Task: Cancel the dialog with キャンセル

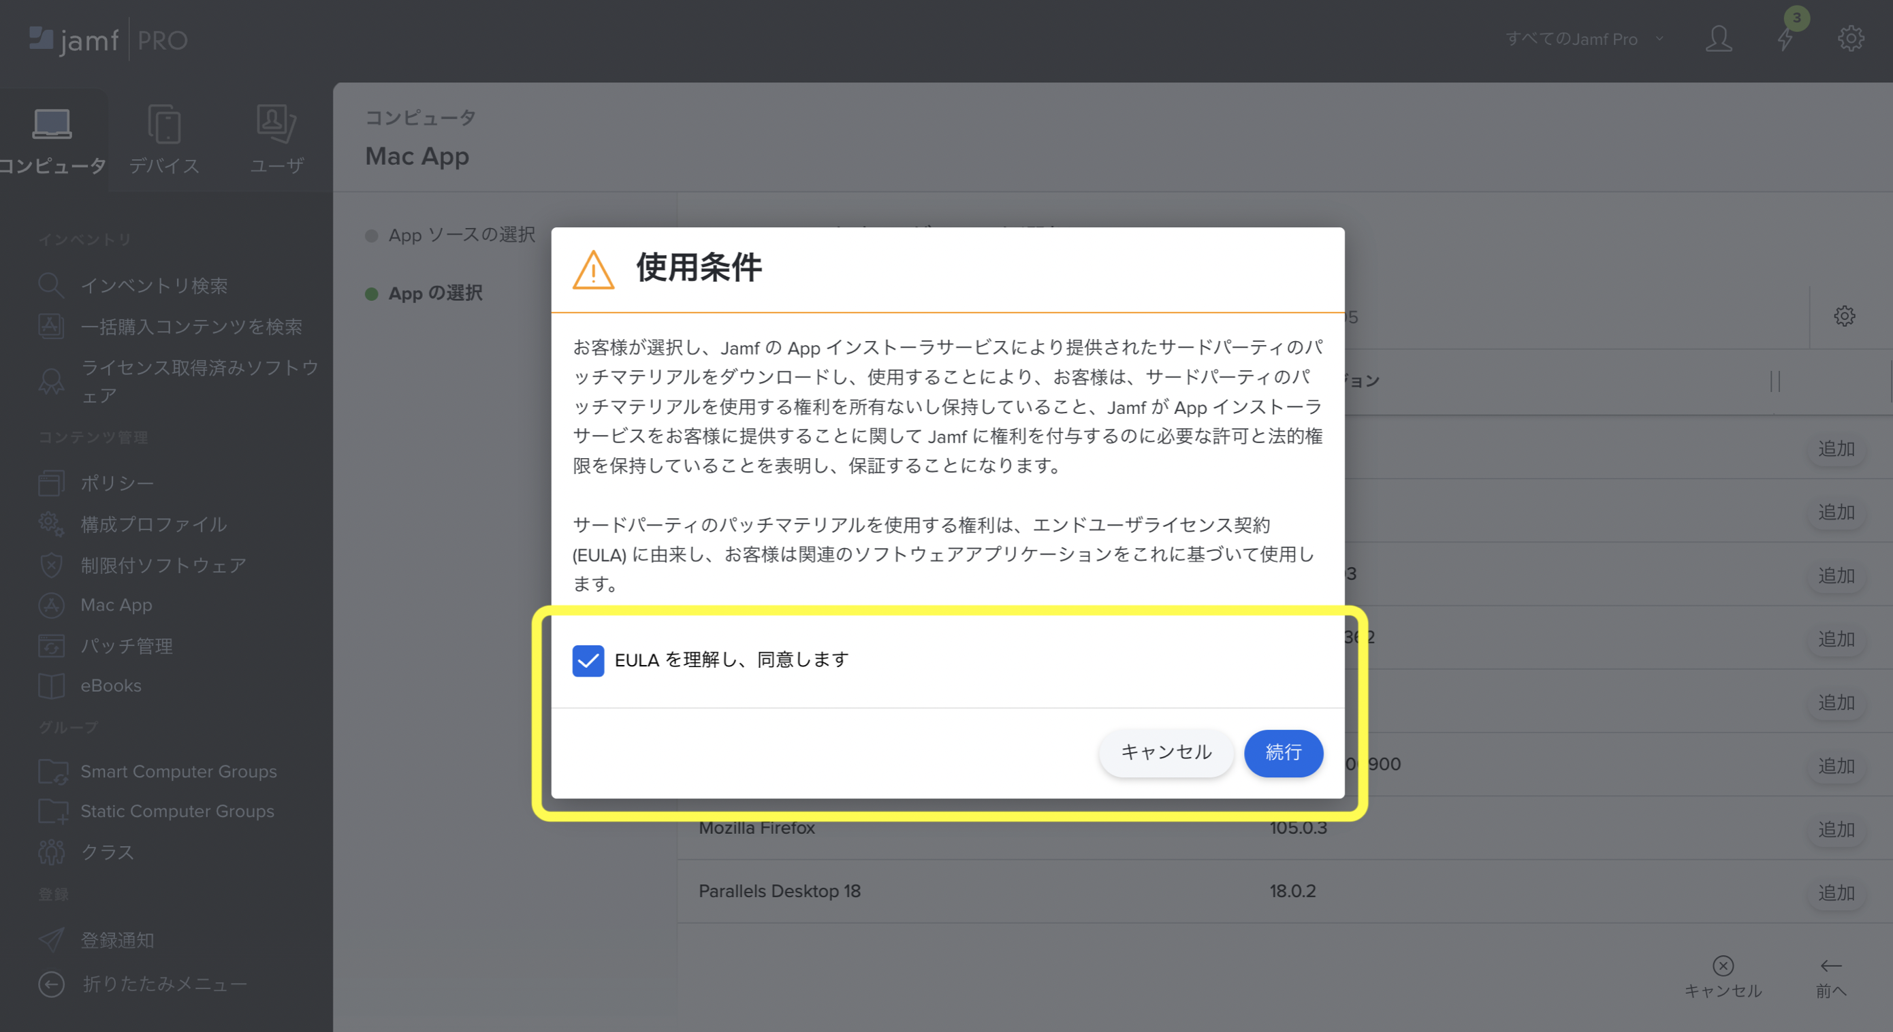Action: (x=1166, y=752)
